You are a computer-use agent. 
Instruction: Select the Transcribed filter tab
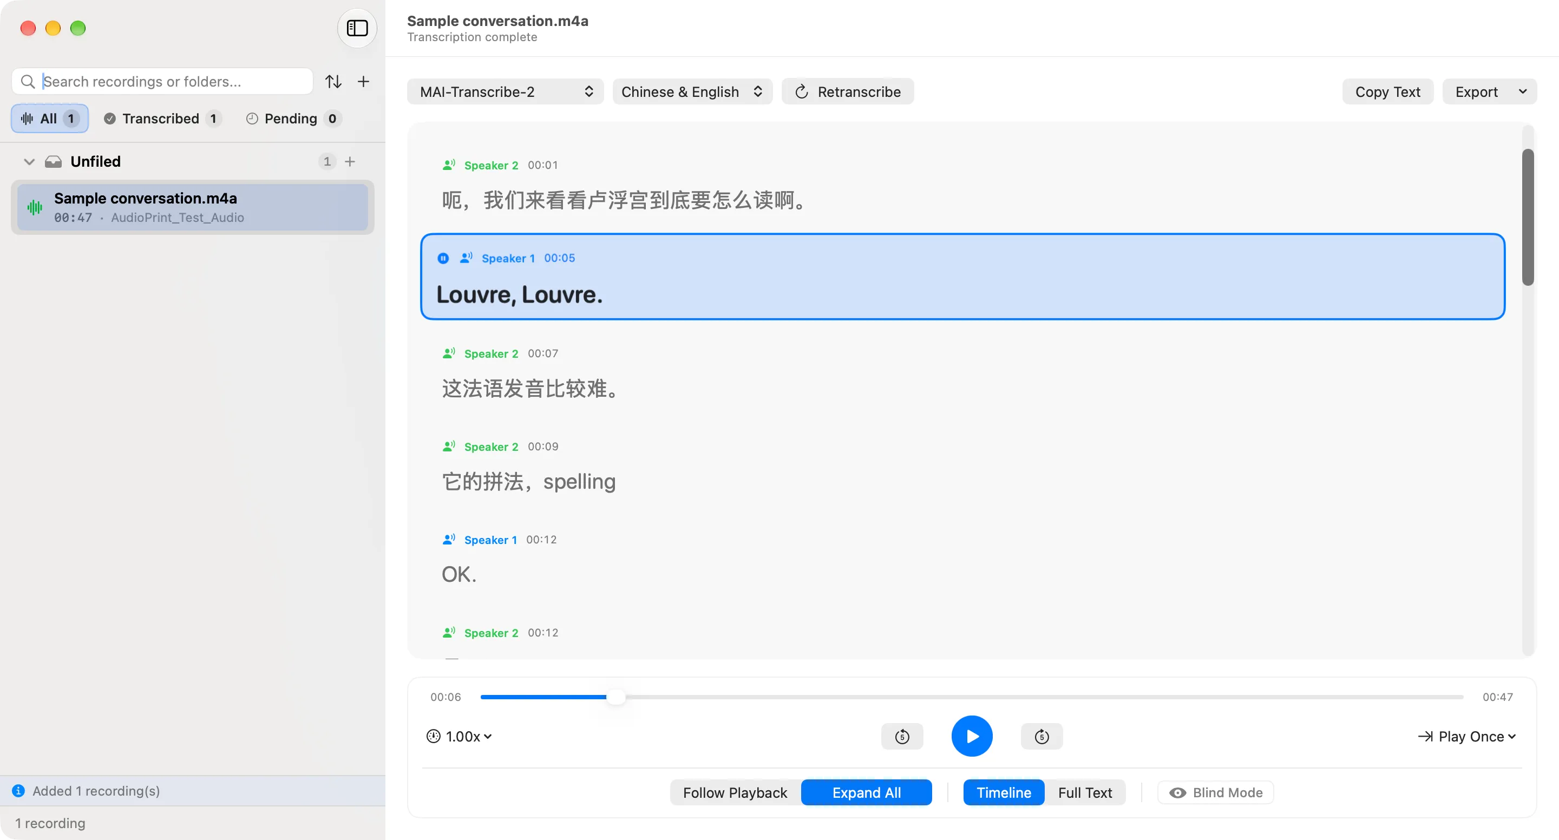[162, 118]
